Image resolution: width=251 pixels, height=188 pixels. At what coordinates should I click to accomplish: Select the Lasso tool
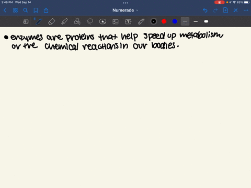(90, 21)
